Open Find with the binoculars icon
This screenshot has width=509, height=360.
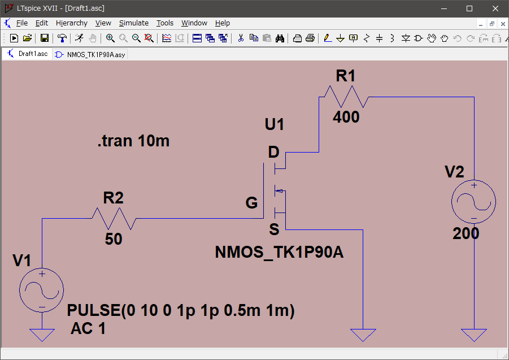(280, 38)
